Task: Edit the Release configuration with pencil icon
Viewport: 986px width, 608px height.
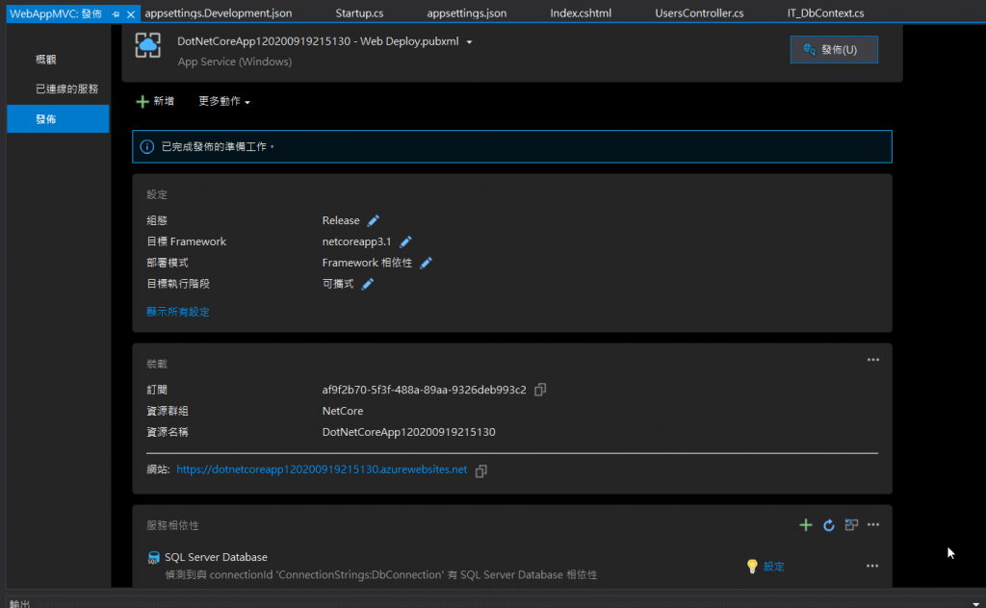Action: click(373, 220)
